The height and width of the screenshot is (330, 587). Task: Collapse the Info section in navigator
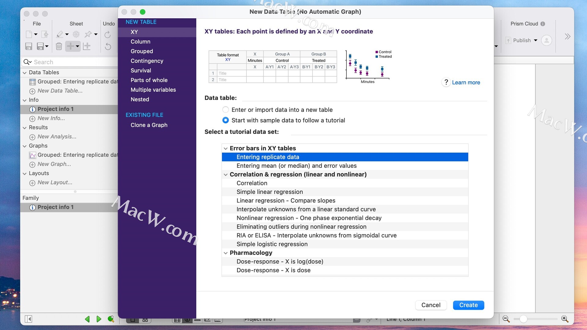pos(24,100)
